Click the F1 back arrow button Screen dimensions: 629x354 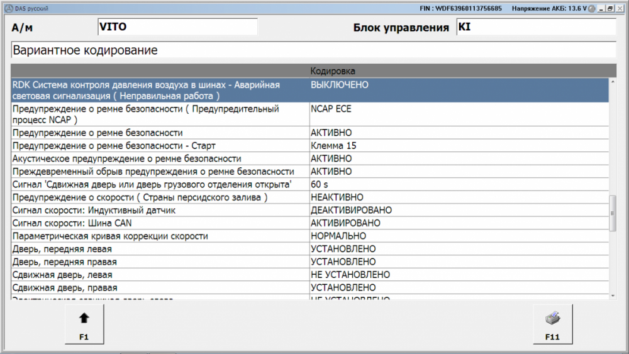pyautogui.click(x=84, y=324)
